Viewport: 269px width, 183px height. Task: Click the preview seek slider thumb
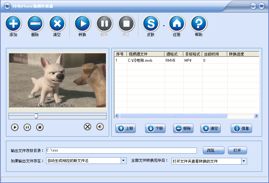36,116
